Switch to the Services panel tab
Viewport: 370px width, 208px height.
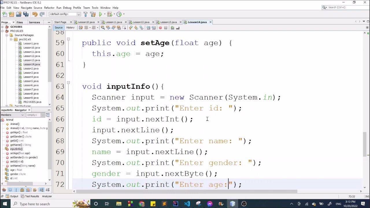click(34, 22)
